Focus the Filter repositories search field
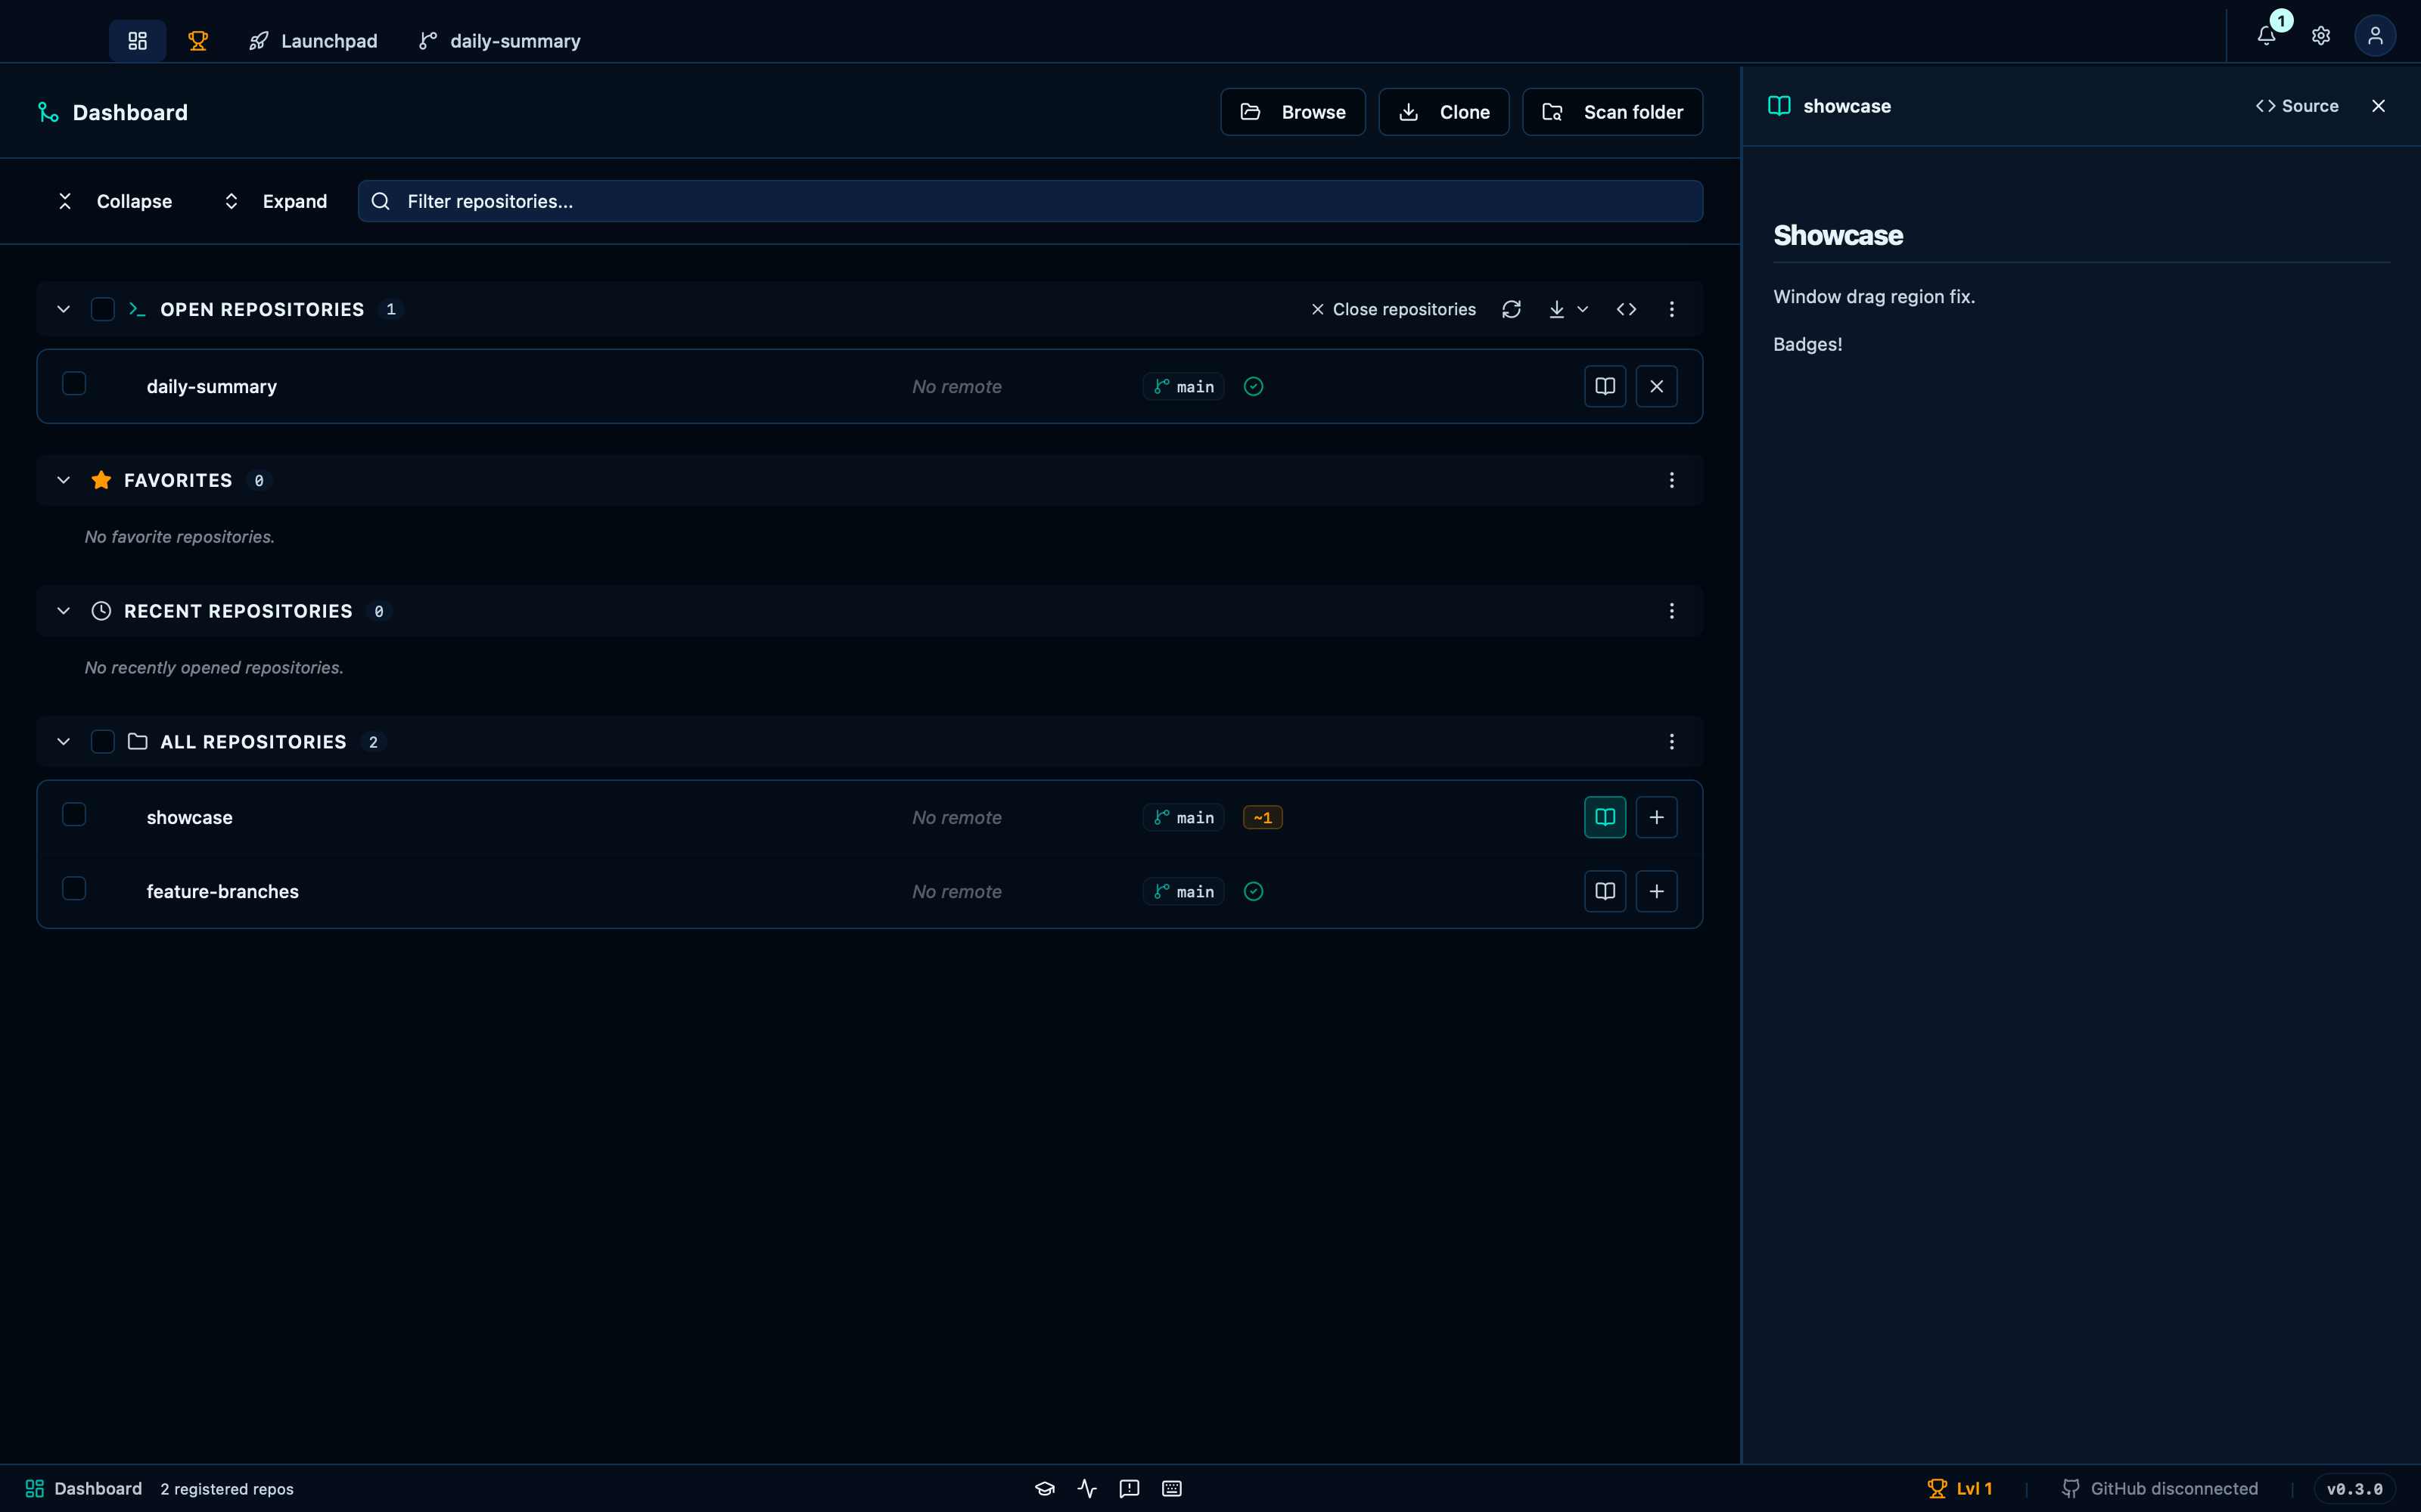 click(x=1030, y=201)
